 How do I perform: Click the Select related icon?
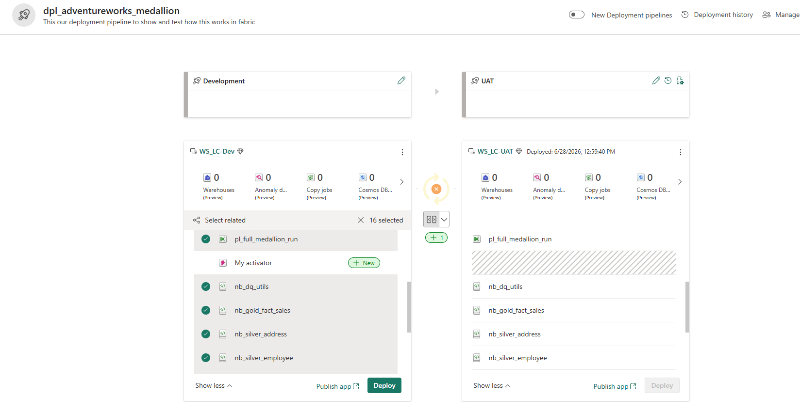(197, 220)
